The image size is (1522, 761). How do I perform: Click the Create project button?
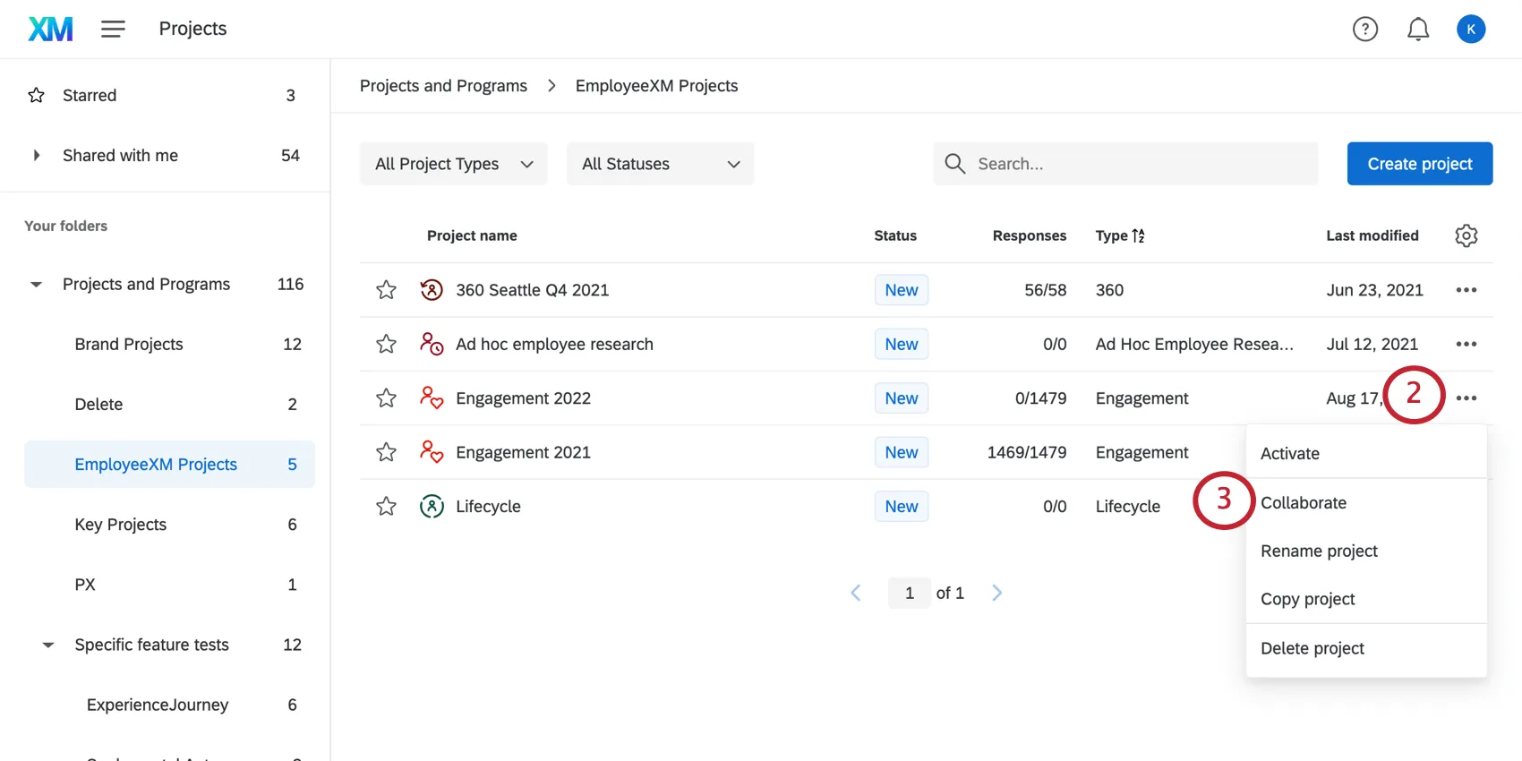coord(1419,164)
